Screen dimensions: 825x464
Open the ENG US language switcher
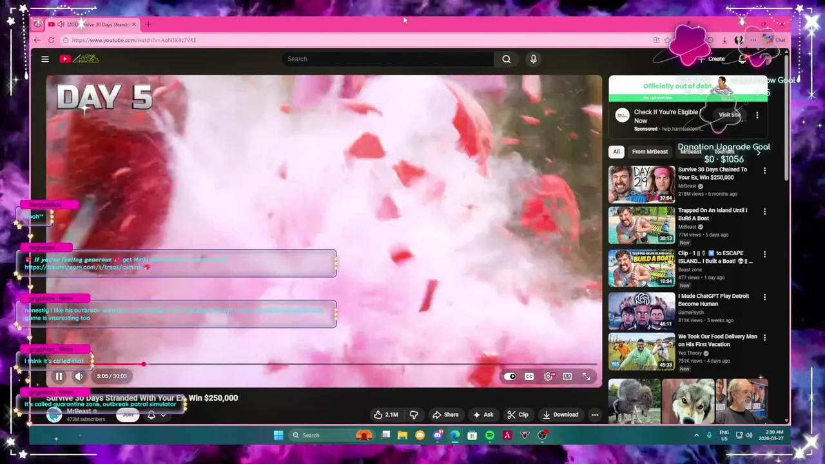(x=724, y=435)
